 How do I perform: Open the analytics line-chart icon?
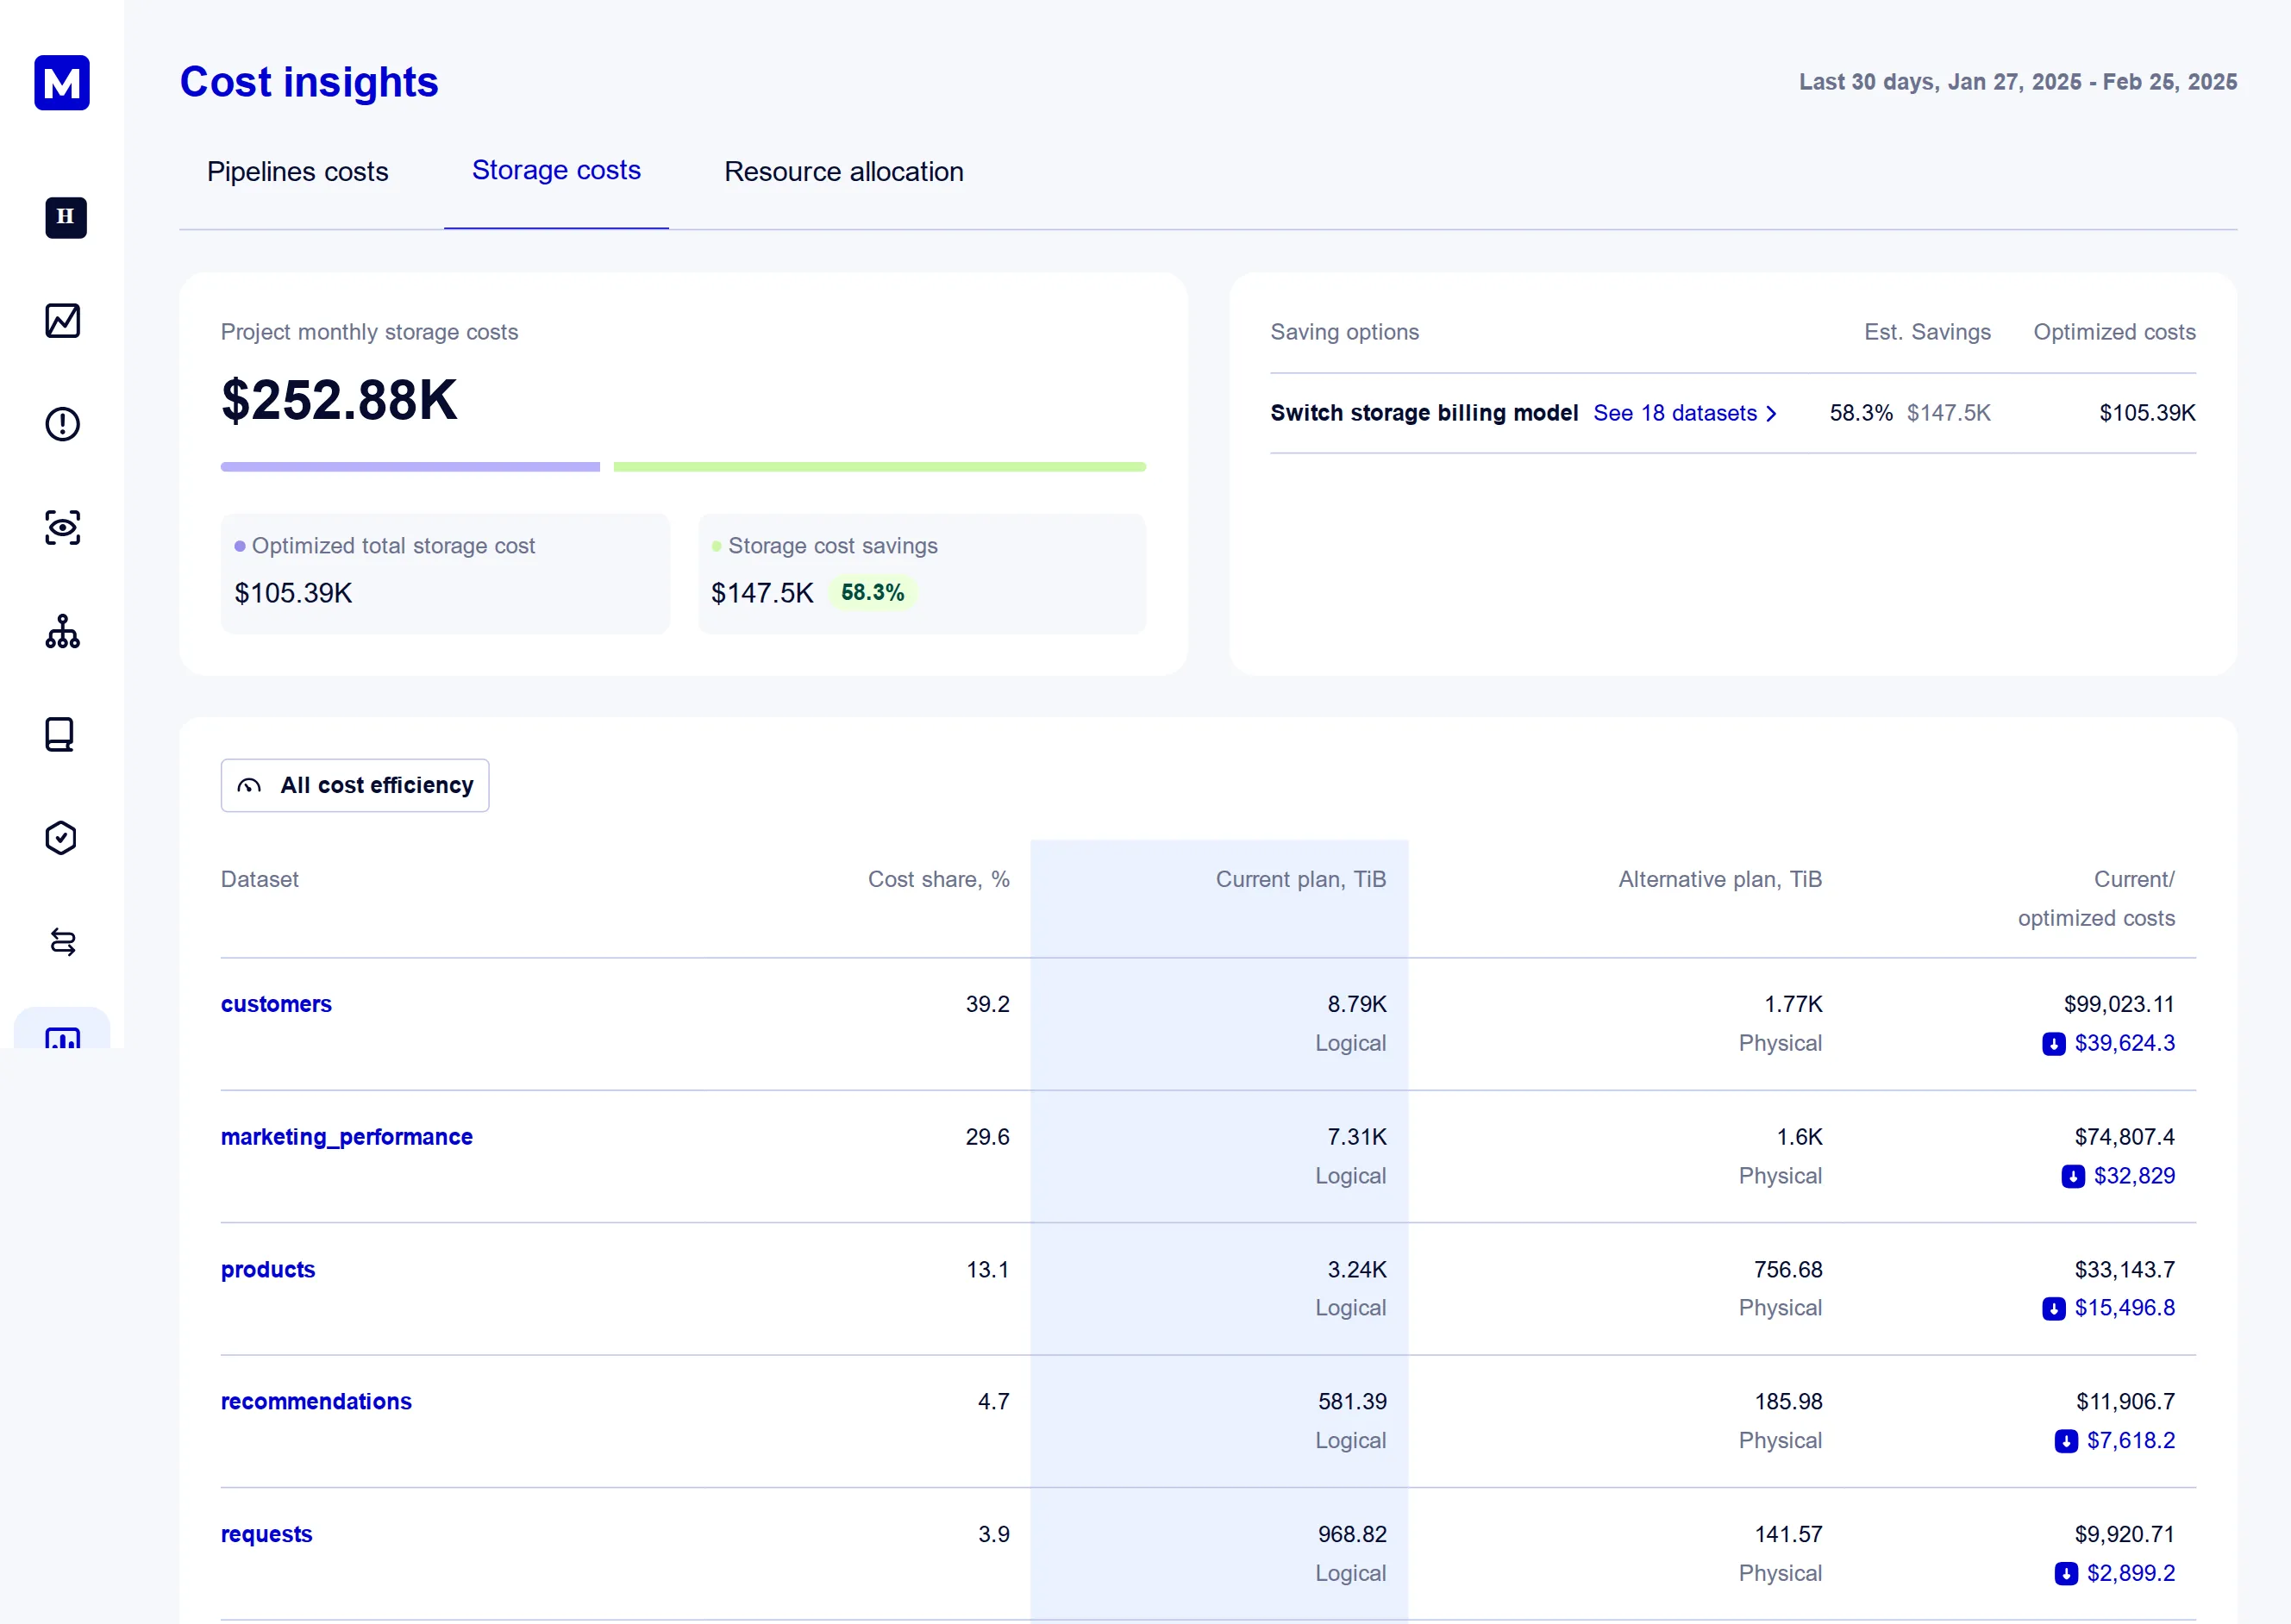[62, 321]
